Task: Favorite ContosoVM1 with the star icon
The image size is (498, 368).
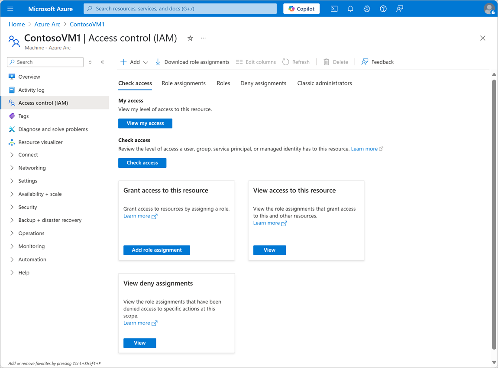Action: [190, 38]
